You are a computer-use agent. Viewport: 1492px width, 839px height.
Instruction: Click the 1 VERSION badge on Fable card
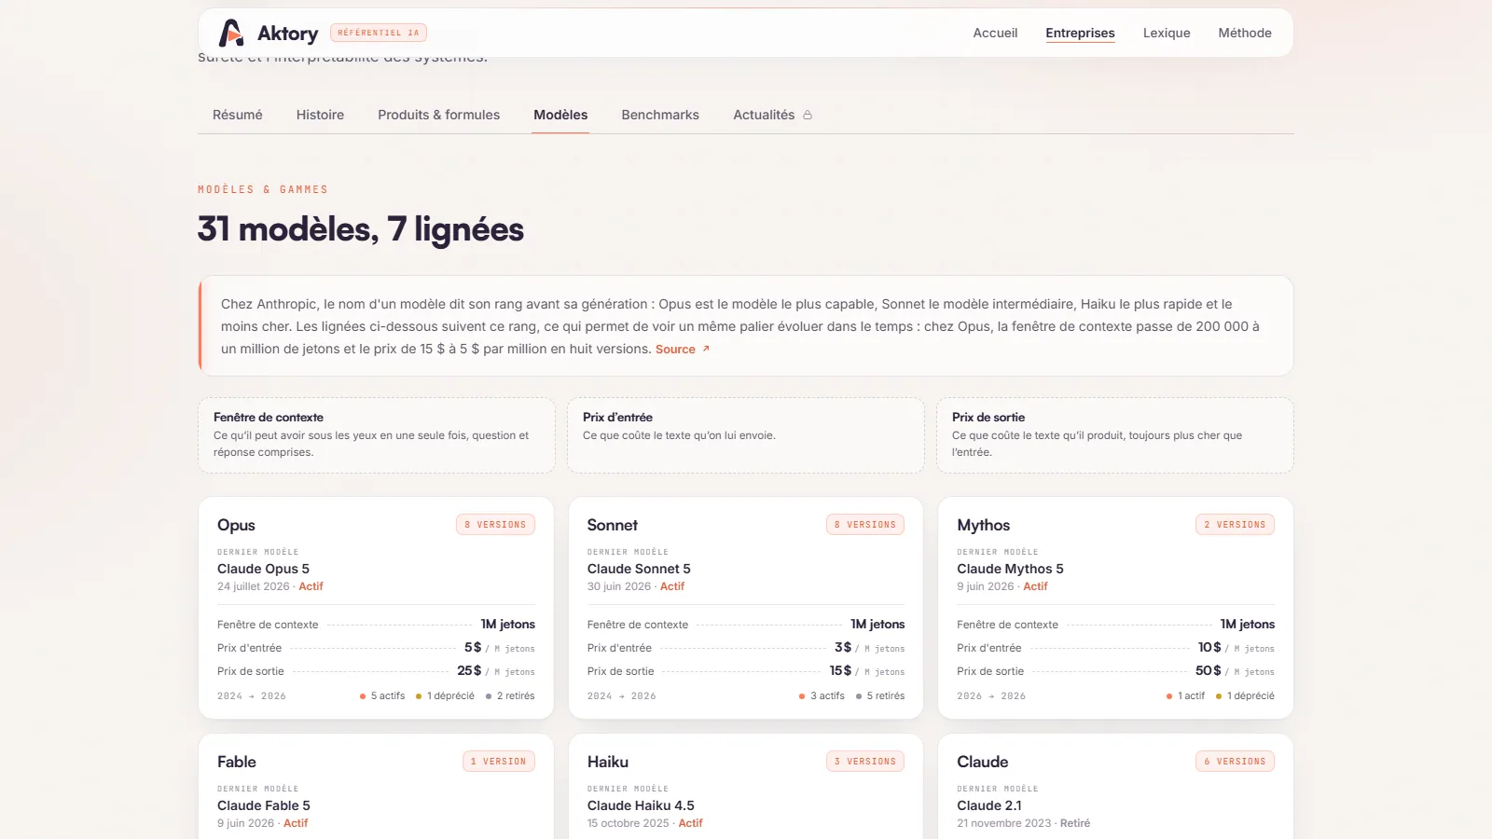(499, 762)
